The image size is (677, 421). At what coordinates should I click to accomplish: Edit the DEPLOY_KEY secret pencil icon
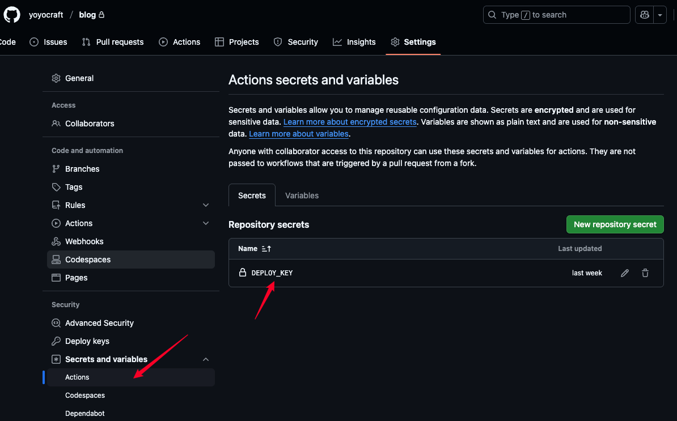(625, 273)
